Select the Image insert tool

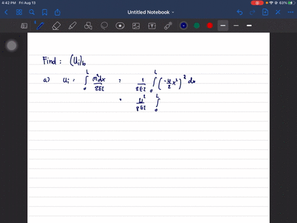[136, 26]
